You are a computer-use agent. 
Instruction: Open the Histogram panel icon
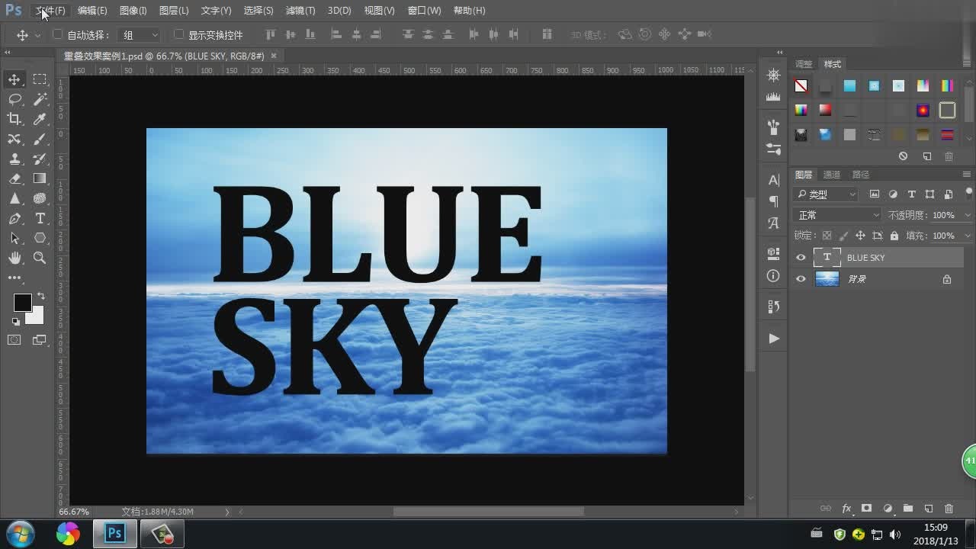[x=773, y=96]
